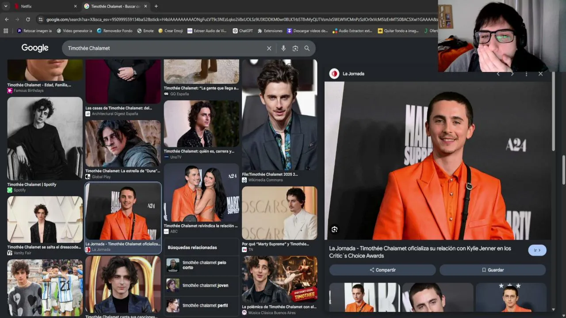Click the browser forward arrow
This screenshot has height=318, width=566.
tap(17, 19)
